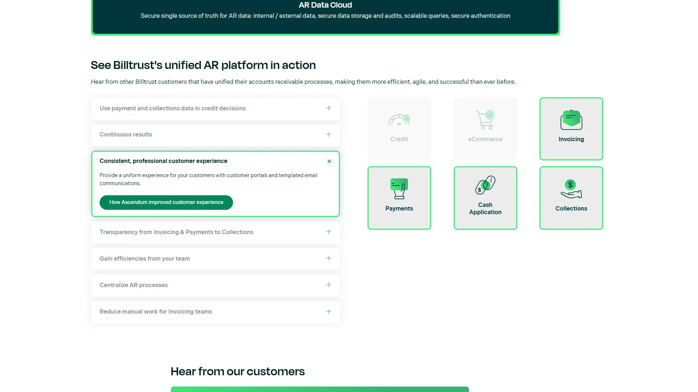Select the Payments label on its card
The image size is (698, 392).
pos(399,209)
